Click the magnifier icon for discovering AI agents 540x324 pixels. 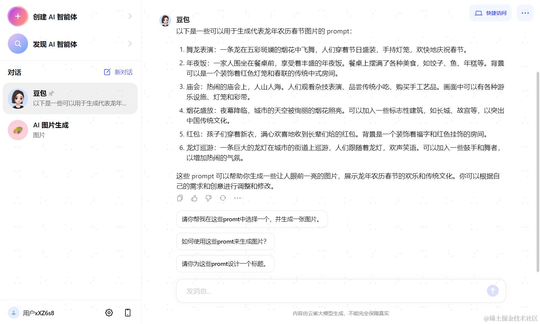[18, 44]
